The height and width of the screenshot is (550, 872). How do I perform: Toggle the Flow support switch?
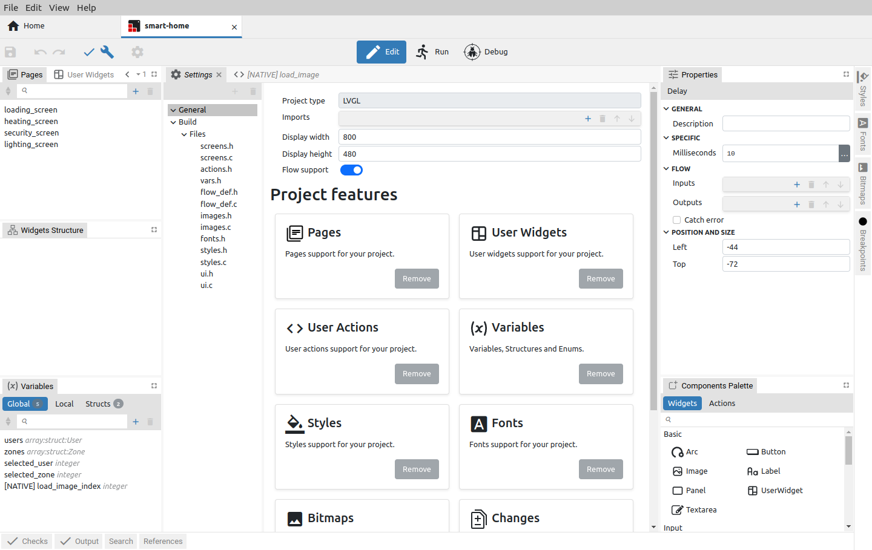(351, 170)
